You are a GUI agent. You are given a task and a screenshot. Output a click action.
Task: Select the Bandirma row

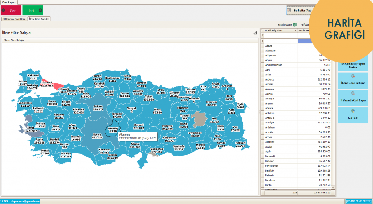(x=298, y=180)
